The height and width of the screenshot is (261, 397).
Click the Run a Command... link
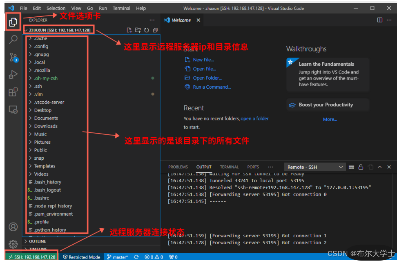tap(212, 87)
